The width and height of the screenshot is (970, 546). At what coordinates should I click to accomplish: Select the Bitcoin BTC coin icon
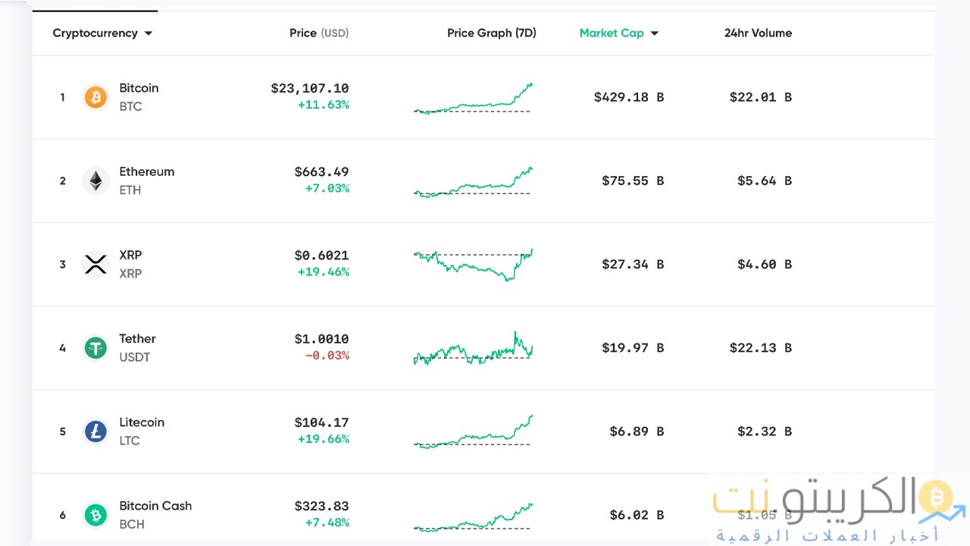[95, 97]
